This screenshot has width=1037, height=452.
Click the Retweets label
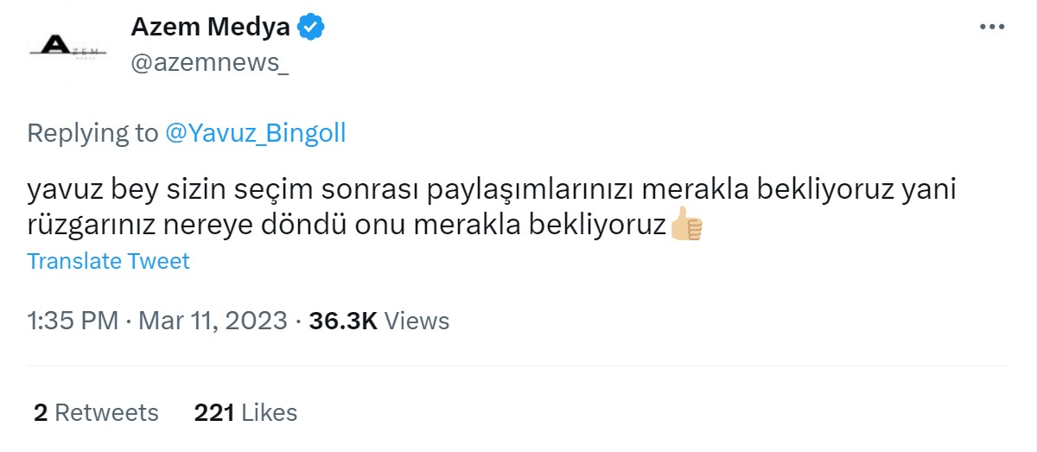point(106,413)
